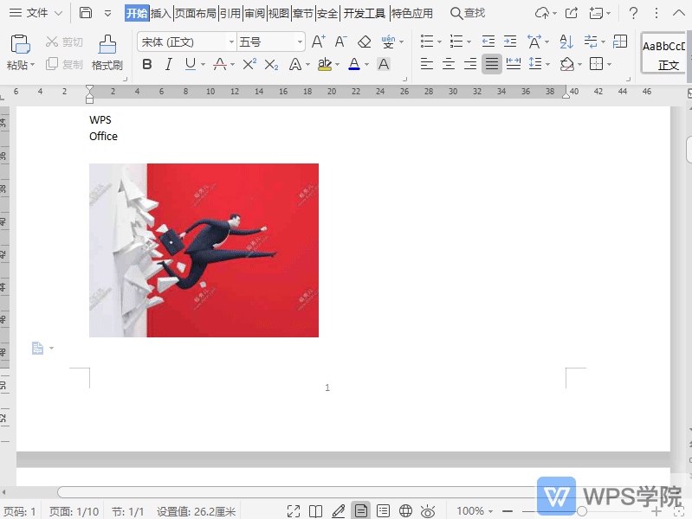Open the 页面布局 (Page Layout) tab

pyautogui.click(x=196, y=13)
